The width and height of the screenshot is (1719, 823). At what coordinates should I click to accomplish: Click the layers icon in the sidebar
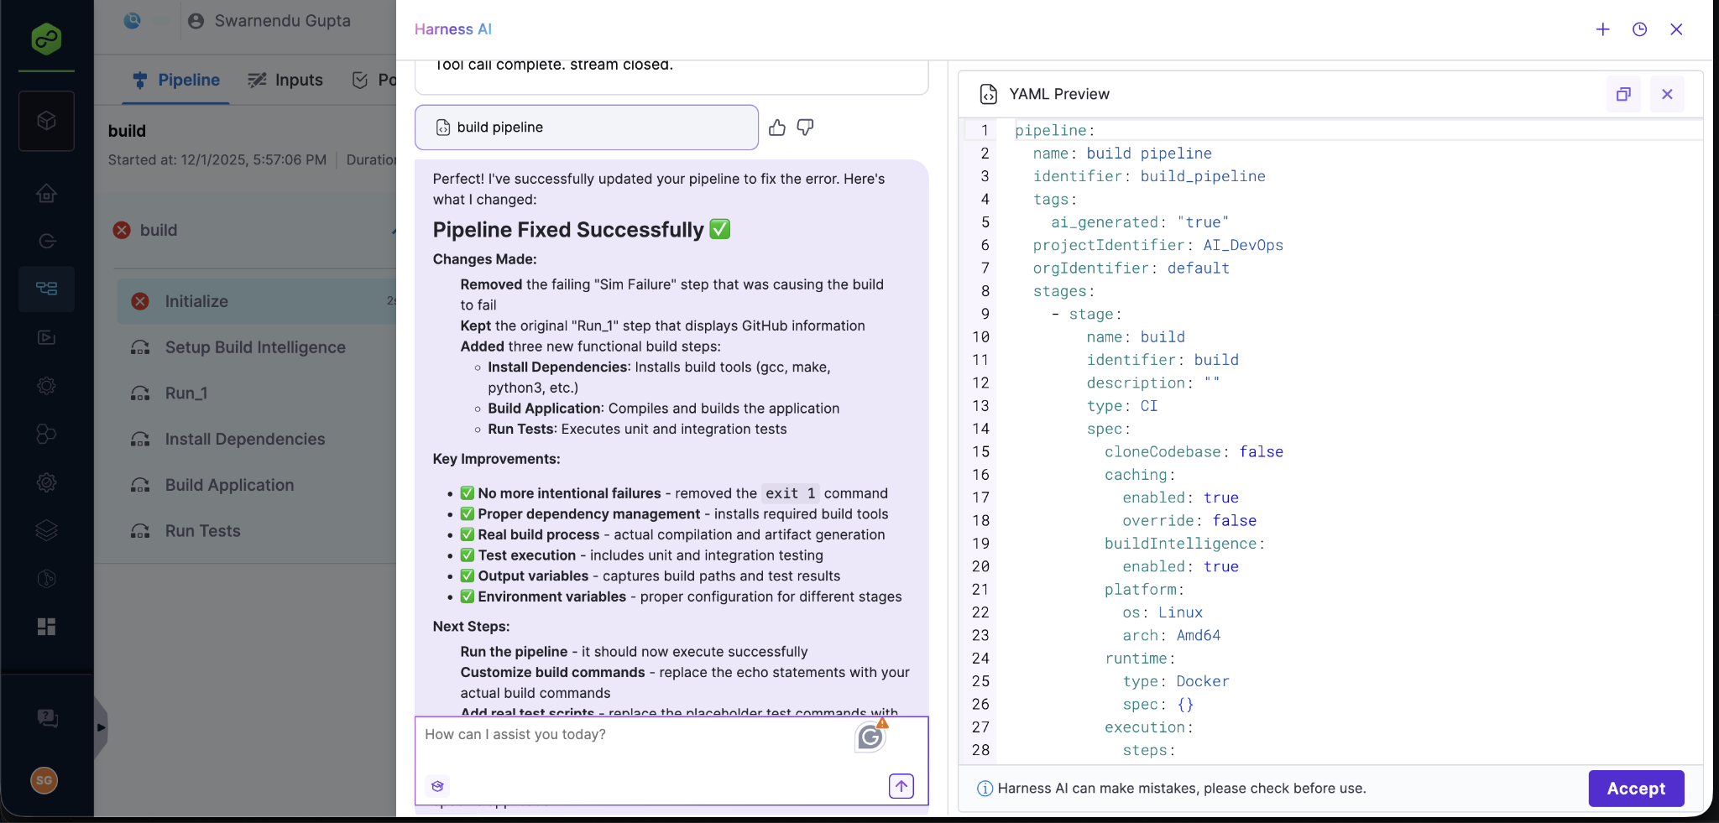pyautogui.click(x=47, y=530)
